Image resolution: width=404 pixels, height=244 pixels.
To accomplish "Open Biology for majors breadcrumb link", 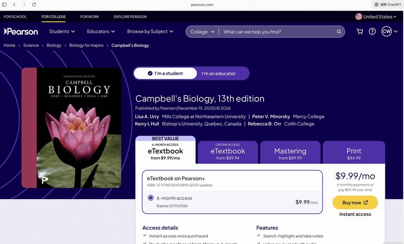I will pos(86,45).
